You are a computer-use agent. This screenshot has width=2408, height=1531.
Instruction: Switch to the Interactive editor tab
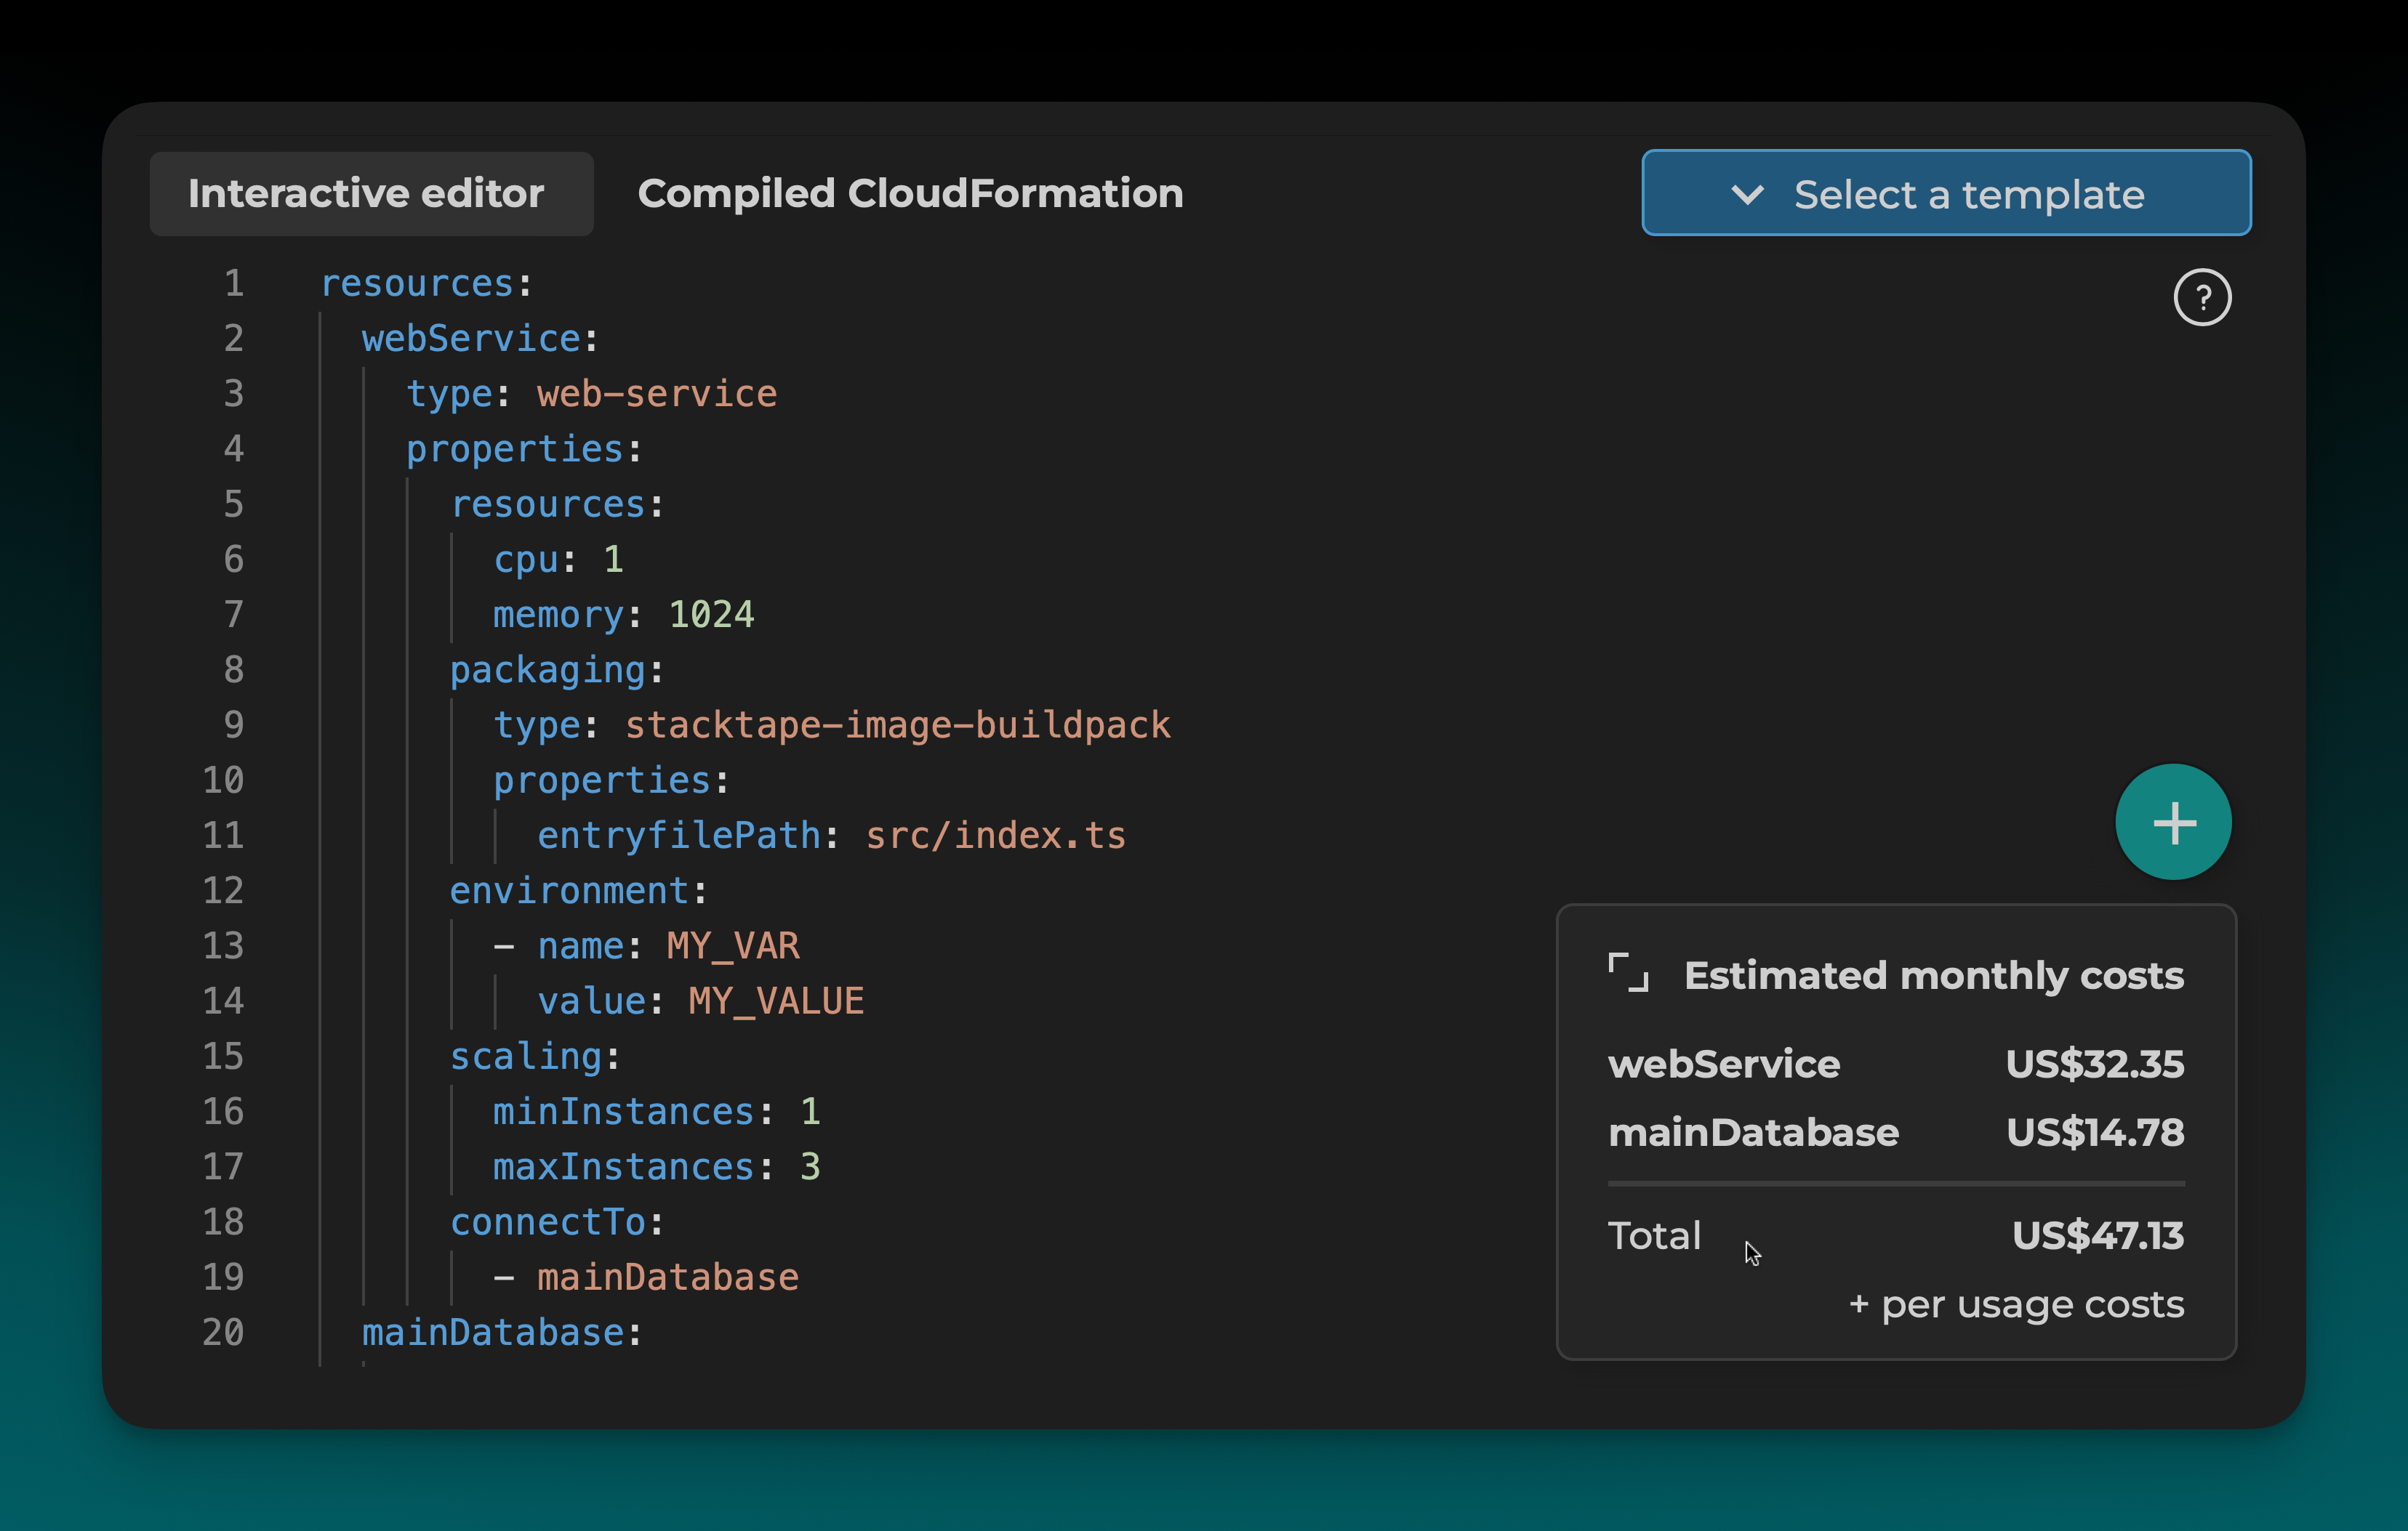pyautogui.click(x=371, y=194)
